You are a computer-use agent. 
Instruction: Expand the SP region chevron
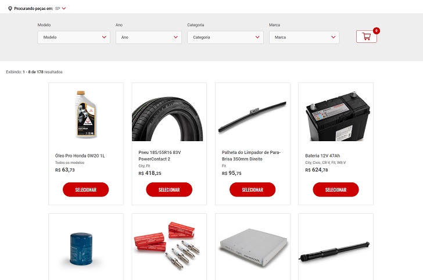pyautogui.click(x=64, y=8)
